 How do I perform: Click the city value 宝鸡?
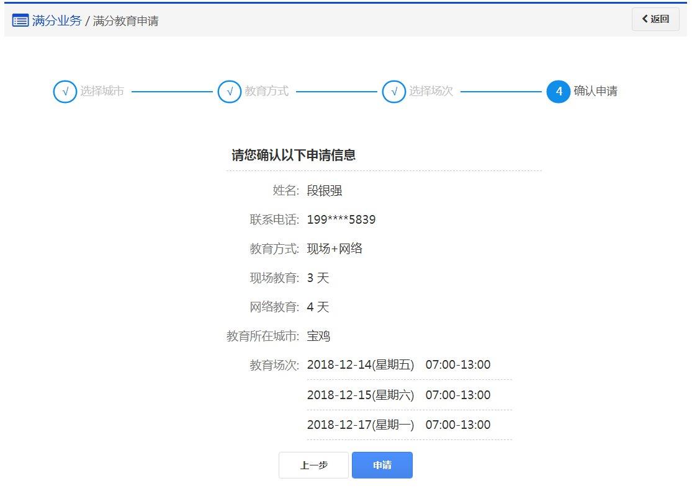[x=318, y=336]
